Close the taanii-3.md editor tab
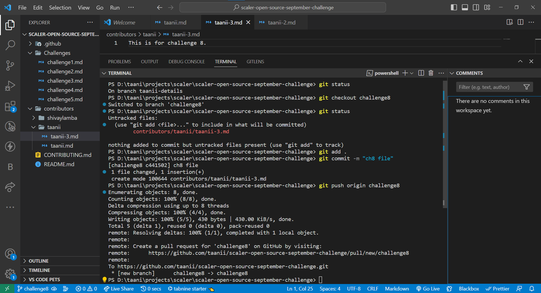Image resolution: width=541 pixels, height=293 pixels. (248, 22)
